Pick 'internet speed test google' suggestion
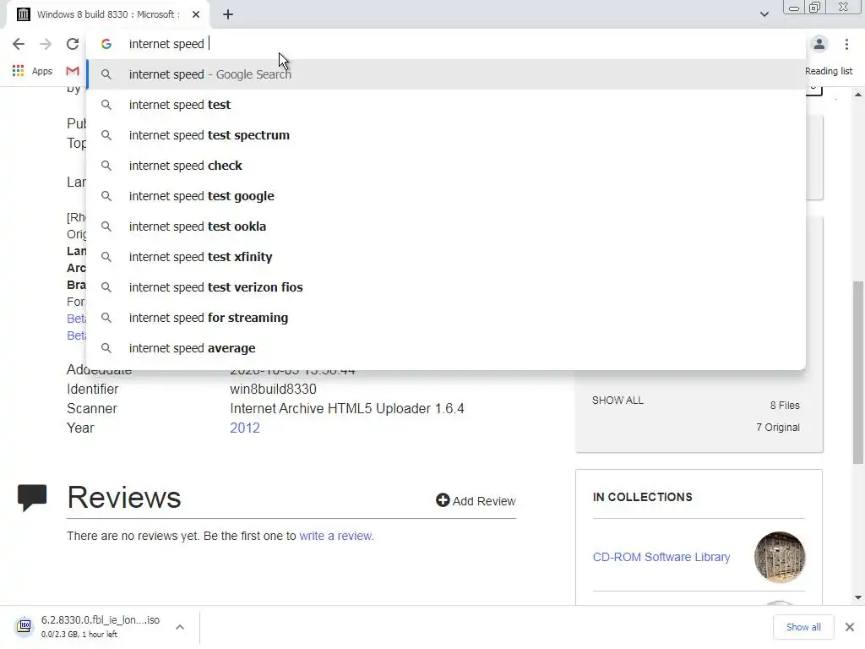865x649 pixels. click(446, 196)
